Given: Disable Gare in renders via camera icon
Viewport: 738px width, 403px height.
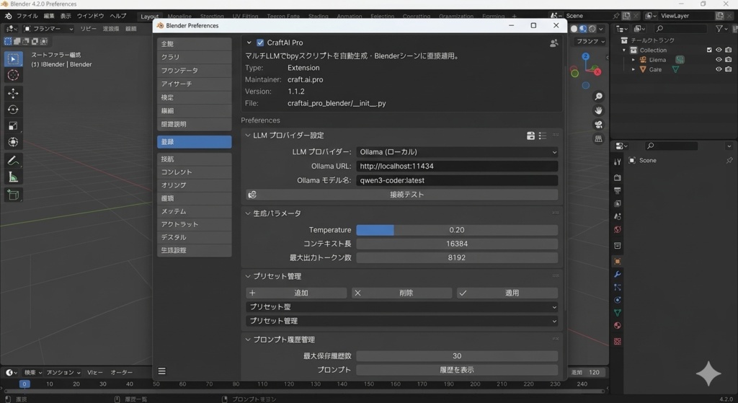Looking at the screenshot, I should click(x=729, y=69).
